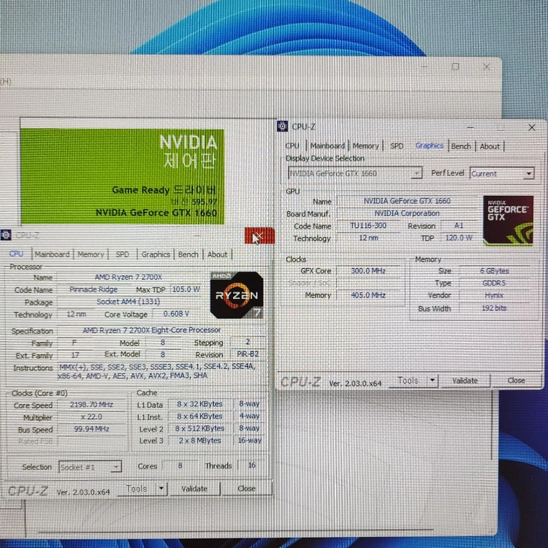This screenshot has width=548, height=548.
Task: Expand Tools arrow in CPU window
Action: (161, 488)
